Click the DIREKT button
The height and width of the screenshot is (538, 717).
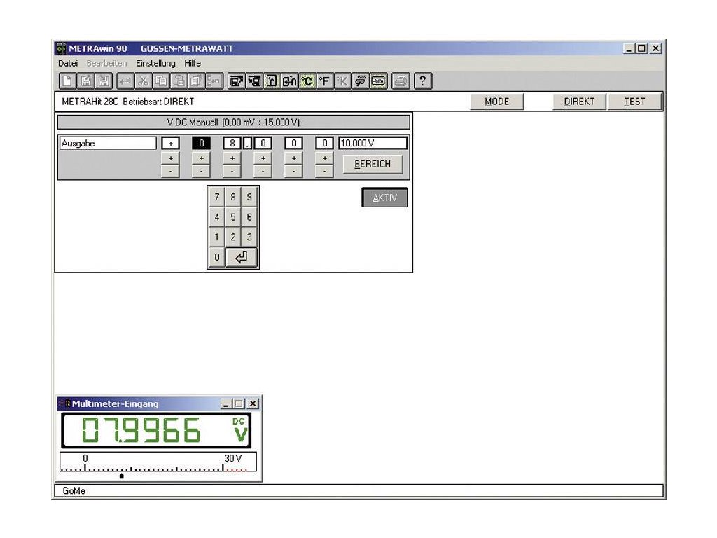pos(579,102)
